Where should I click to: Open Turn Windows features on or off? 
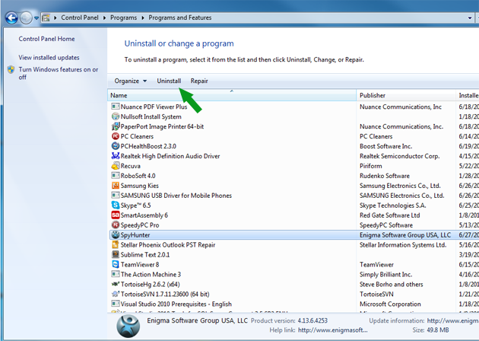[x=59, y=73]
